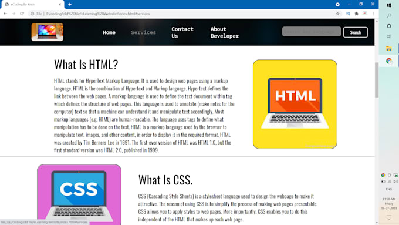Viewport: 399px width, 225px height.
Task: Go to Home in the site navigation
Action: [109, 32]
